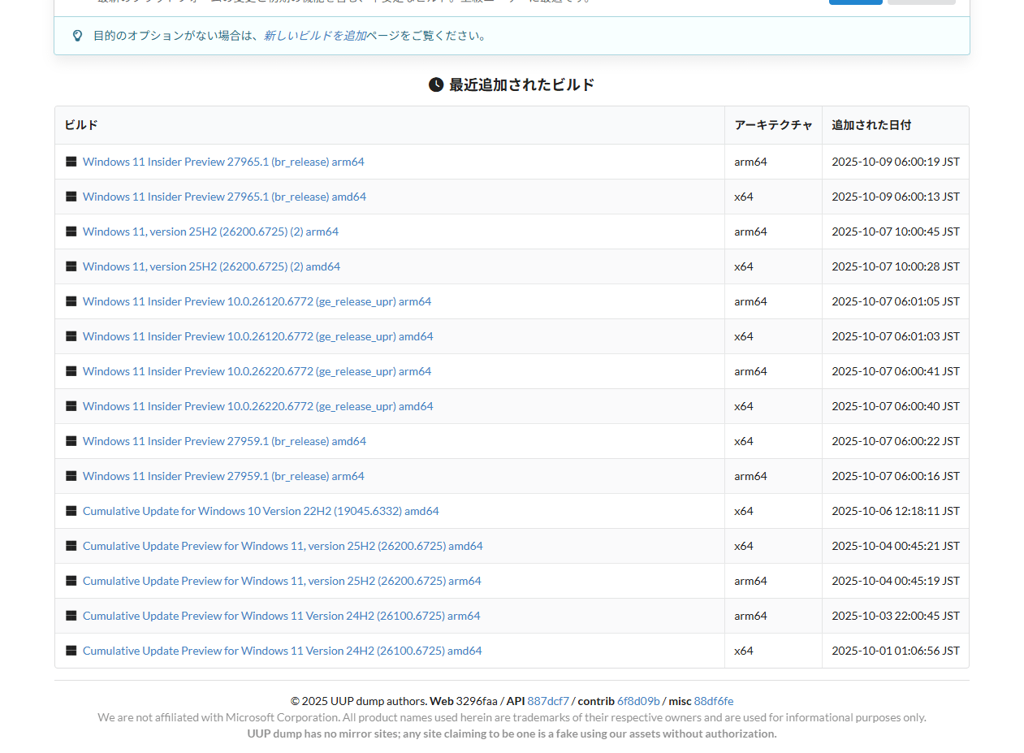The height and width of the screenshot is (753, 1024).
Task: Click Windows icon beside Windows 10 22H2 cumulative update
Action: [71, 511]
